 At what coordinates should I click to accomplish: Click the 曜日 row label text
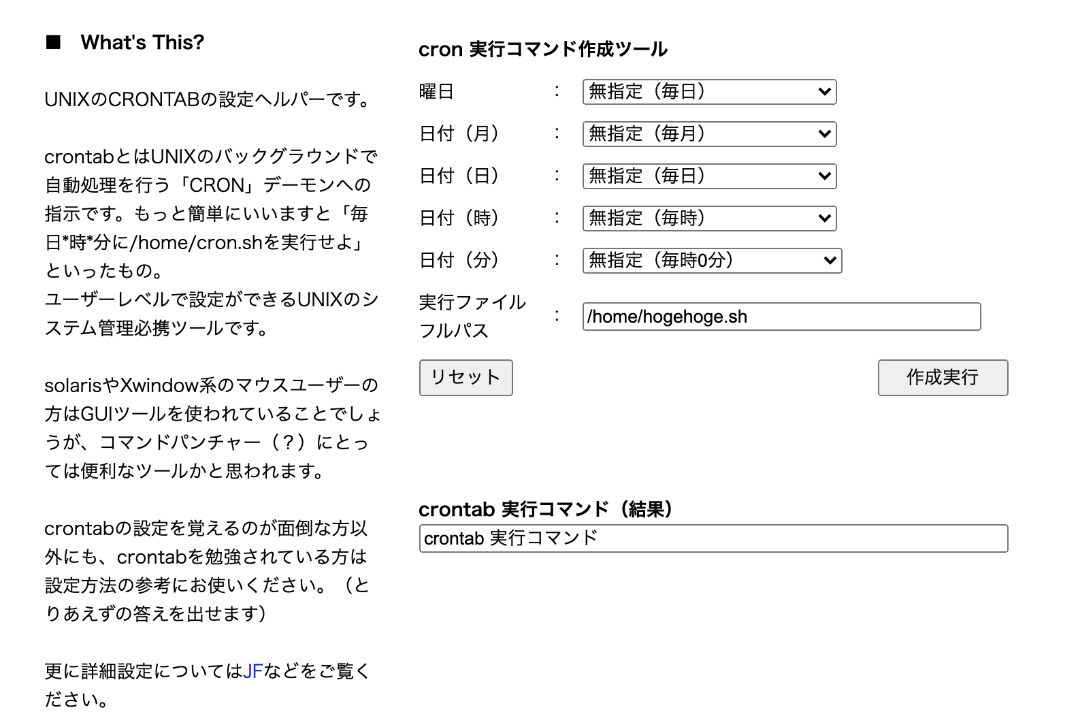point(436,91)
